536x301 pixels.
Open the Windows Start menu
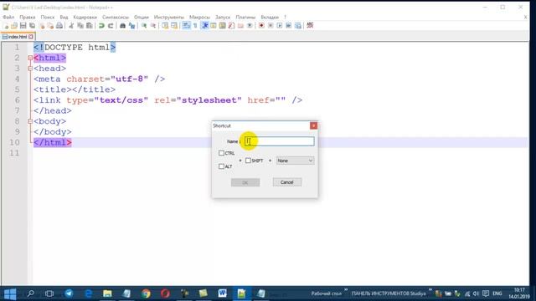click(10, 293)
